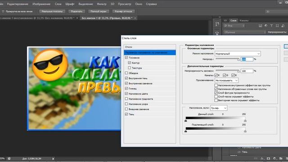Screen dimensions: 288x162
Task: Toggle the Глянец checkbox
Action: (x=126, y=88)
